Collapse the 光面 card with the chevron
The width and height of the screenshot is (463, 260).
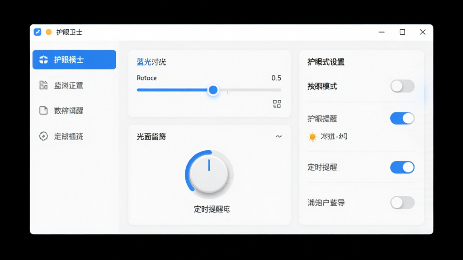click(279, 136)
